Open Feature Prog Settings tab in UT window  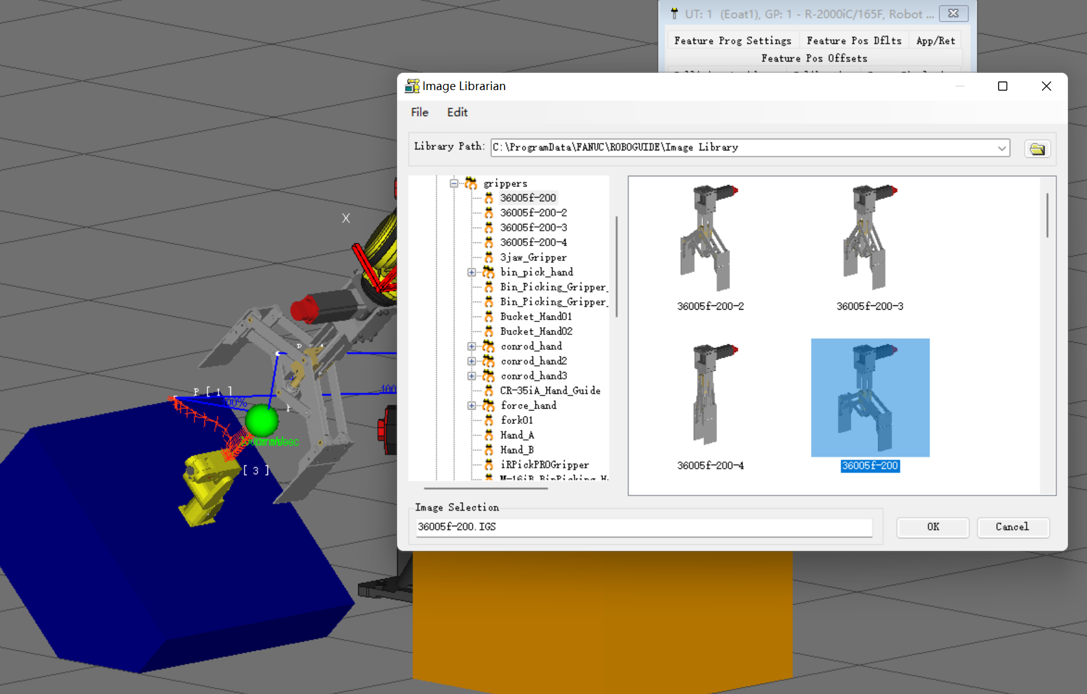pyautogui.click(x=732, y=41)
